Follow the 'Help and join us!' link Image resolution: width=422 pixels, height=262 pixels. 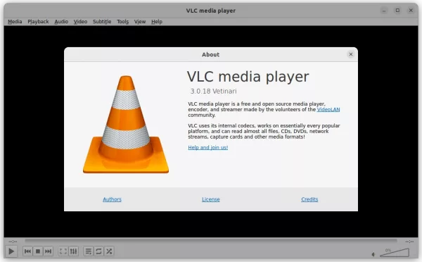208,147
